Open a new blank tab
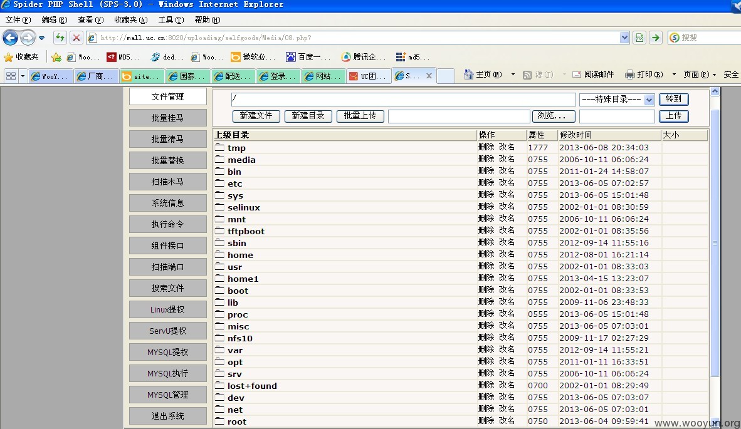 click(x=446, y=76)
